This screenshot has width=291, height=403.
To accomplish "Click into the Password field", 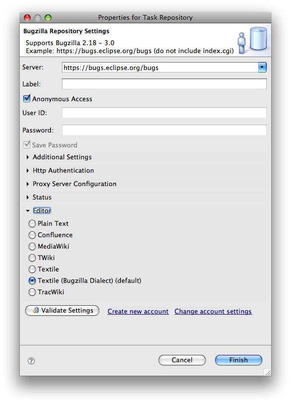I will 164,130.
